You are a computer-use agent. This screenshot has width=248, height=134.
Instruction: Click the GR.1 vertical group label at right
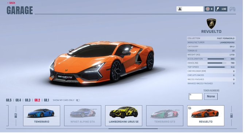232,116
